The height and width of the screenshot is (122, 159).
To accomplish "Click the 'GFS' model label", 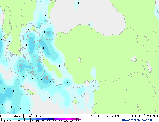I will [x=38, y=116].
